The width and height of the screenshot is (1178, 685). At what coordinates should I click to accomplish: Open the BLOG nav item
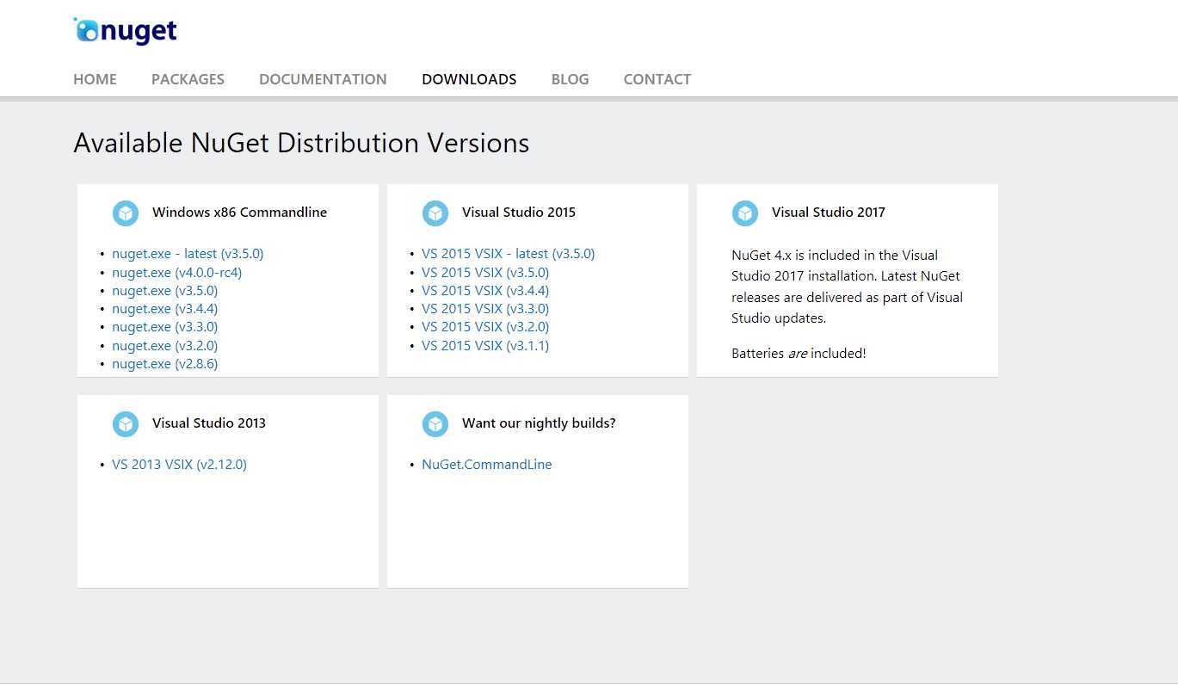[x=570, y=79]
